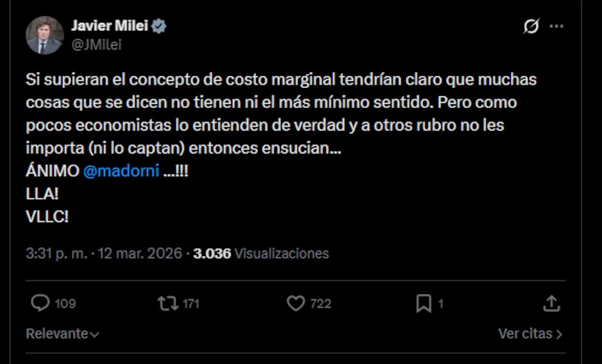Click the 722 likes count
602x364 pixels.
(x=320, y=304)
